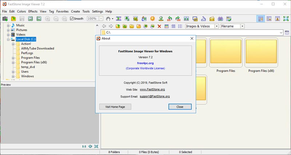Click the free4pc.org link
Image resolution: width=291 pixels, height=155 pixels.
pyautogui.click(x=145, y=63)
